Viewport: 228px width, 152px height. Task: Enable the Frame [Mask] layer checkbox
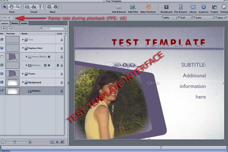click(x=2, y=57)
